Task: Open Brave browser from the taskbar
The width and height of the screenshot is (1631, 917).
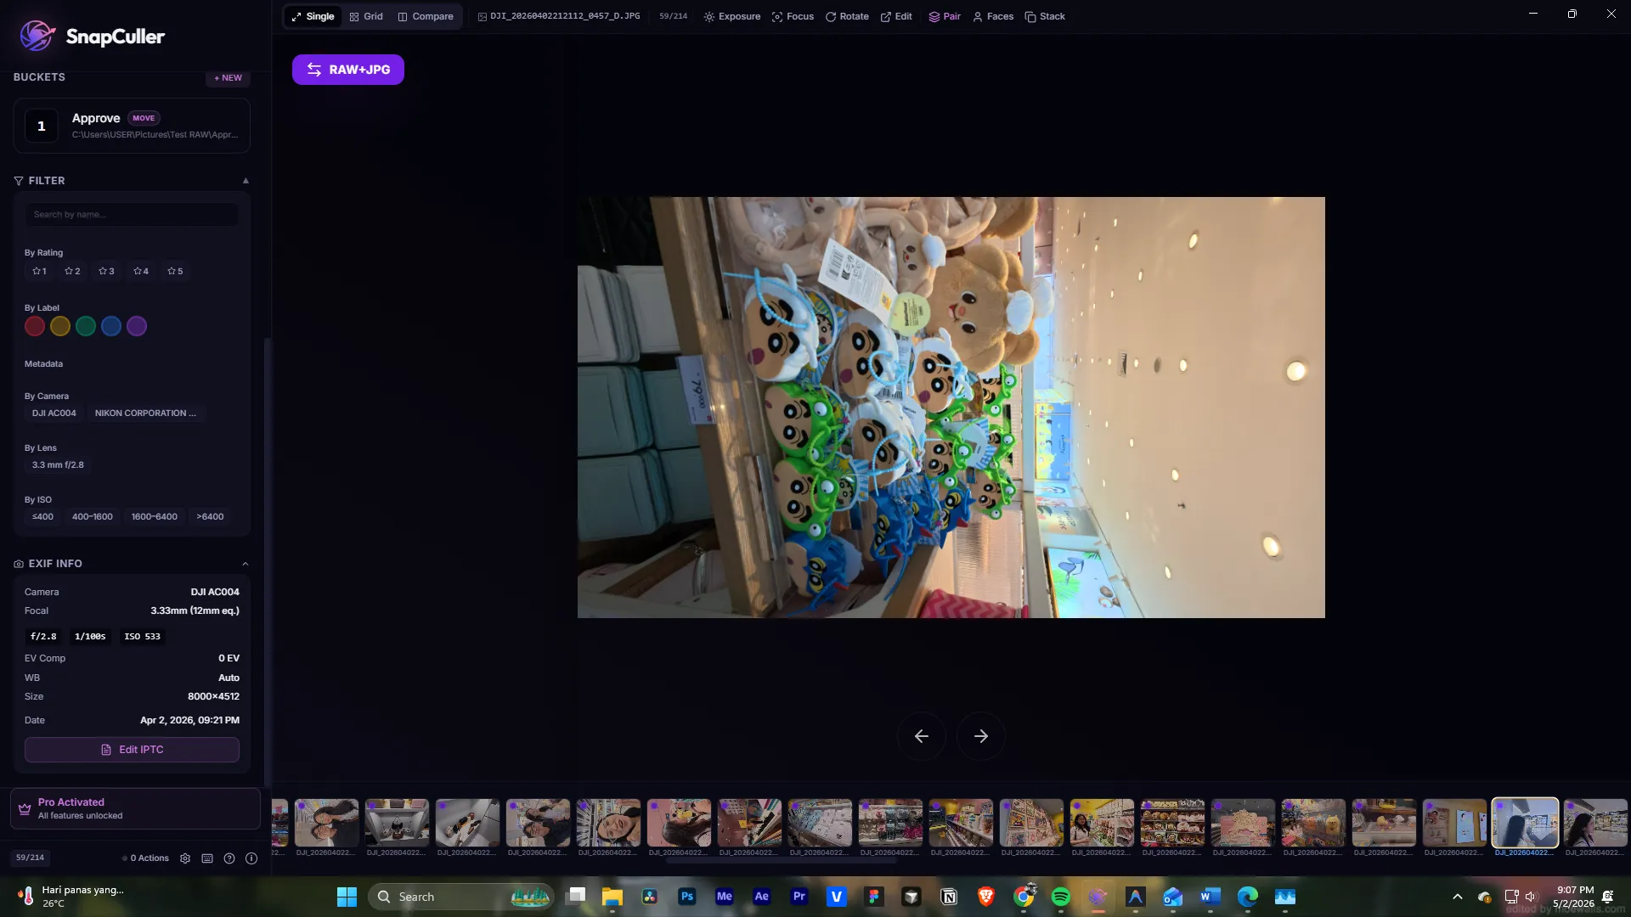Action: [986, 897]
